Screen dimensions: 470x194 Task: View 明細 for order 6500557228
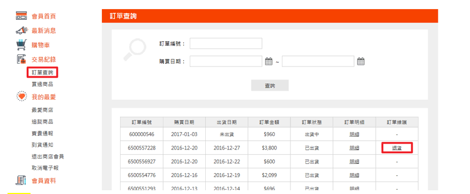pyautogui.click(x=354, y=148)
